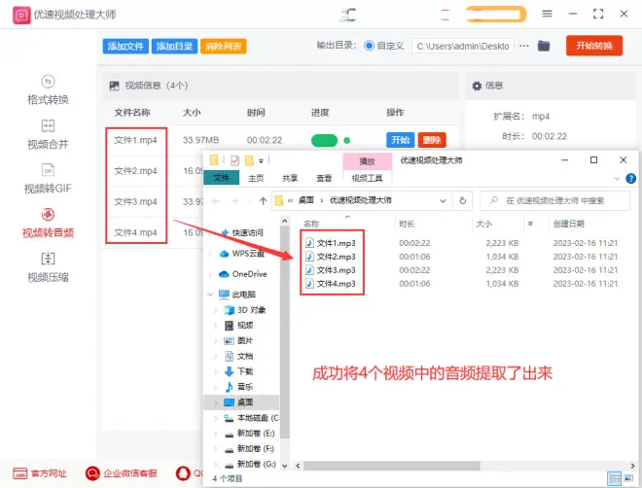Sort by the 创建日期 column header

(569, 224)
